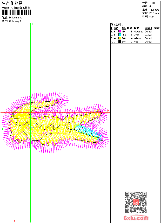
Task: Click the 停止顺序 heading
Action: 117,25
